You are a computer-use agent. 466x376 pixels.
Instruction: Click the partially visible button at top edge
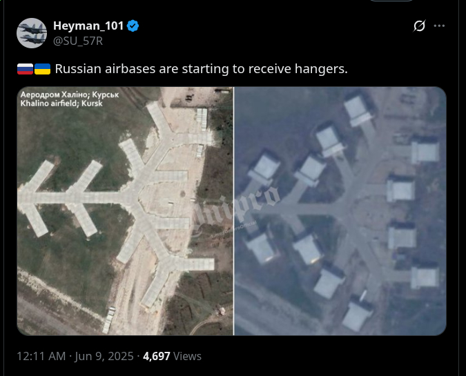tap(391, 1)
